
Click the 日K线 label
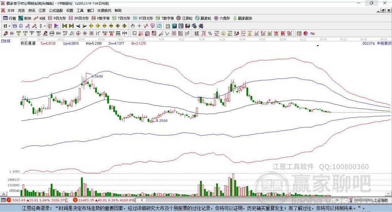tap(6, 41)
